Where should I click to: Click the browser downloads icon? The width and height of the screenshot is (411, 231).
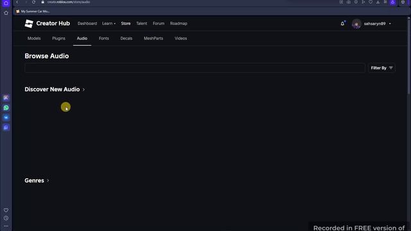(378, 2)
